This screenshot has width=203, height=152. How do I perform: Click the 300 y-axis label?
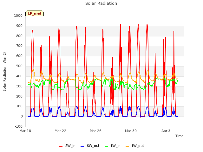[x=19, y=86]
